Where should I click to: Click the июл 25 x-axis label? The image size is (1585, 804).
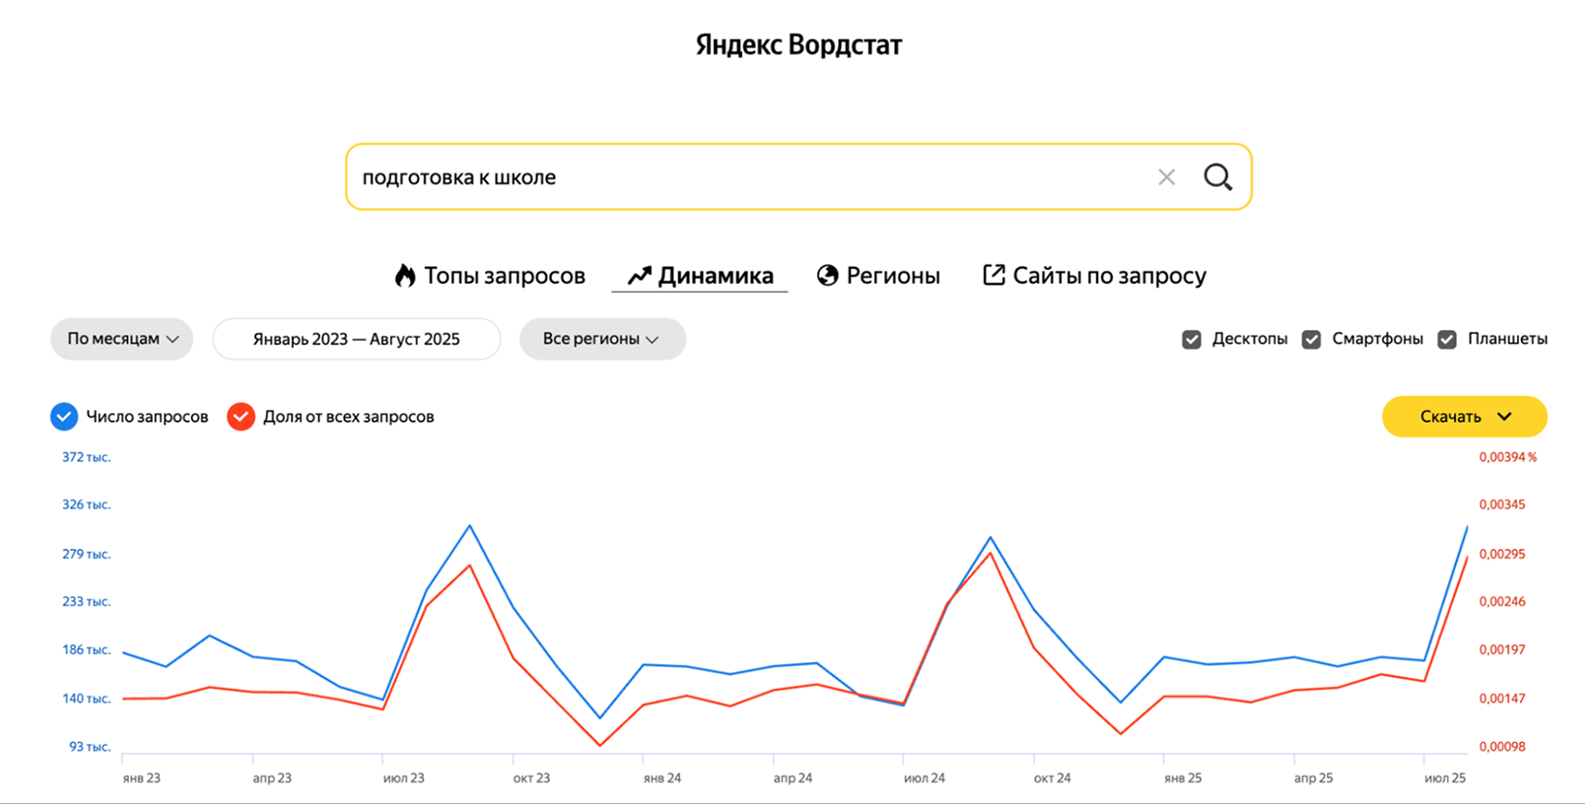(1445, 778)
